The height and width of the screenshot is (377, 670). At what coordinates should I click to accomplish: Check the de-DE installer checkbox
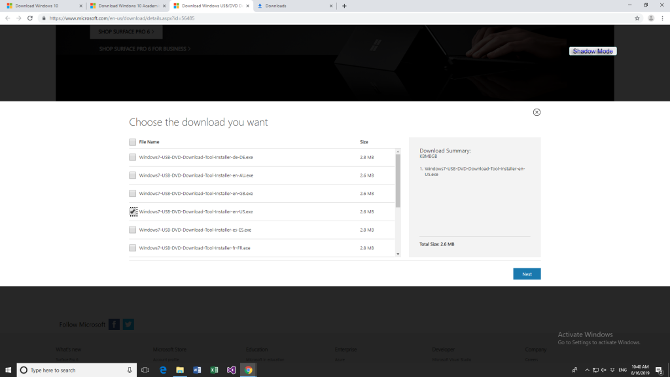coord(132,157)
